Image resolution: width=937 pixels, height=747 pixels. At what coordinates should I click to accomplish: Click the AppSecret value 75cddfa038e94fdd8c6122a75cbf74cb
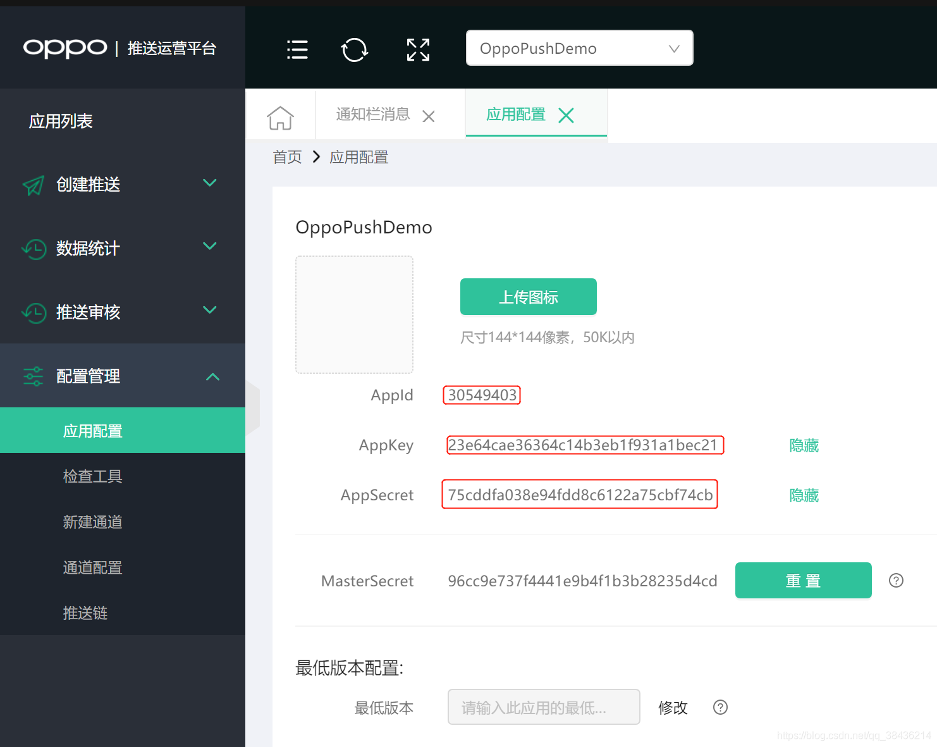(x=580, y=494)
